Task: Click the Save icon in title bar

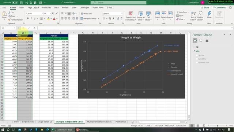Action: point(21,3)
